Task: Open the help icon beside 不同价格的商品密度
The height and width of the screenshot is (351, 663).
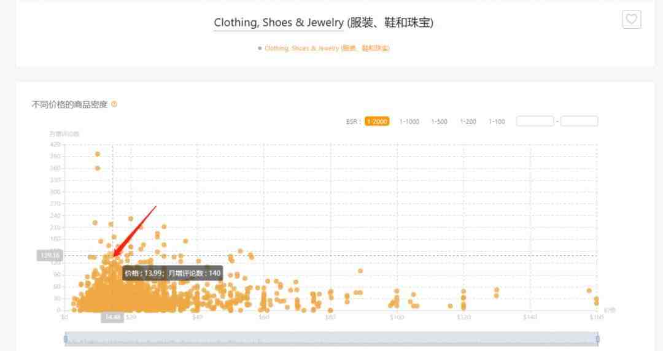Action: point(114,104)
